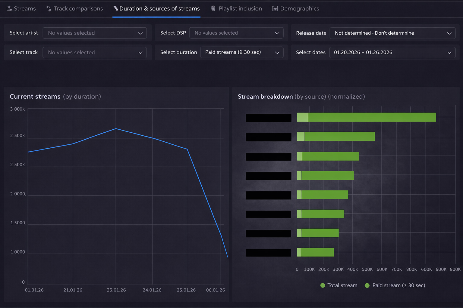Click the '2 0000.' y-axis label
This screenshot has width=463, height=308.
18,194
